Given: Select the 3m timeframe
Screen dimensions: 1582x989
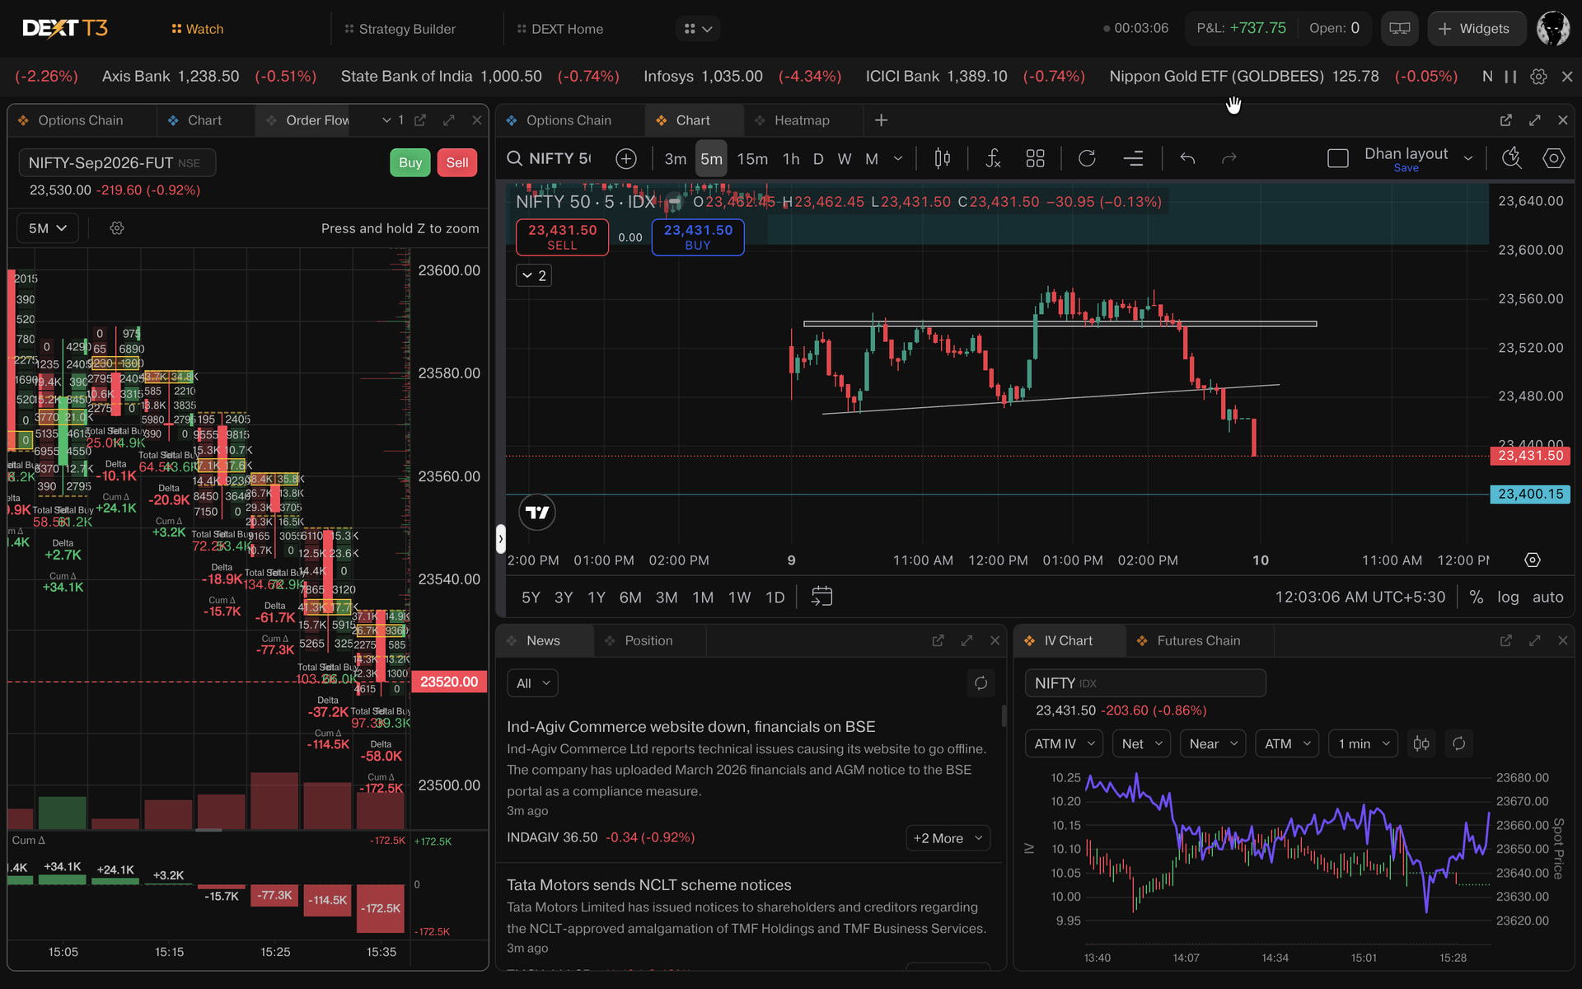Looking at the screenshot, I should (676, 158).
